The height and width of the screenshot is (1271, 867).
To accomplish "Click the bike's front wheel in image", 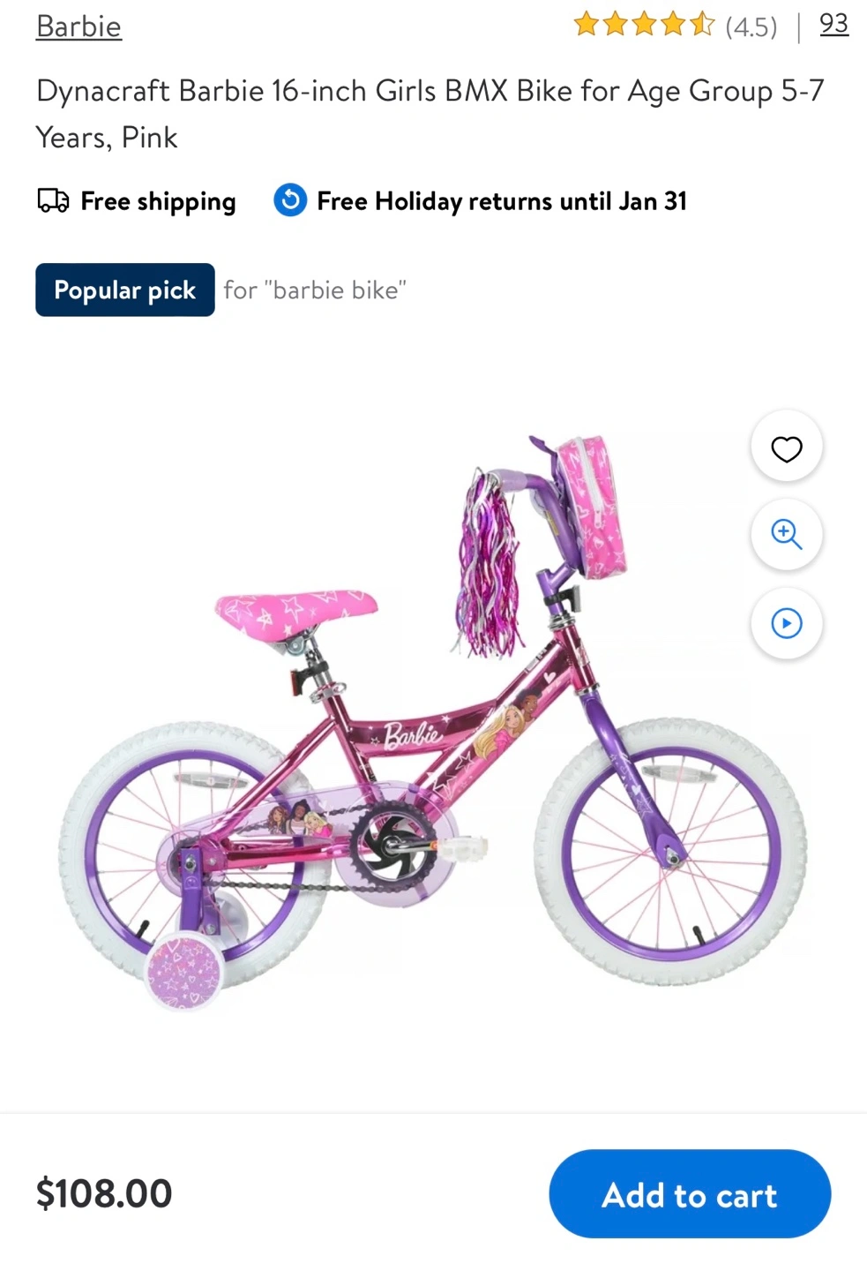I will pyautogui.click(x=670, y=852).
